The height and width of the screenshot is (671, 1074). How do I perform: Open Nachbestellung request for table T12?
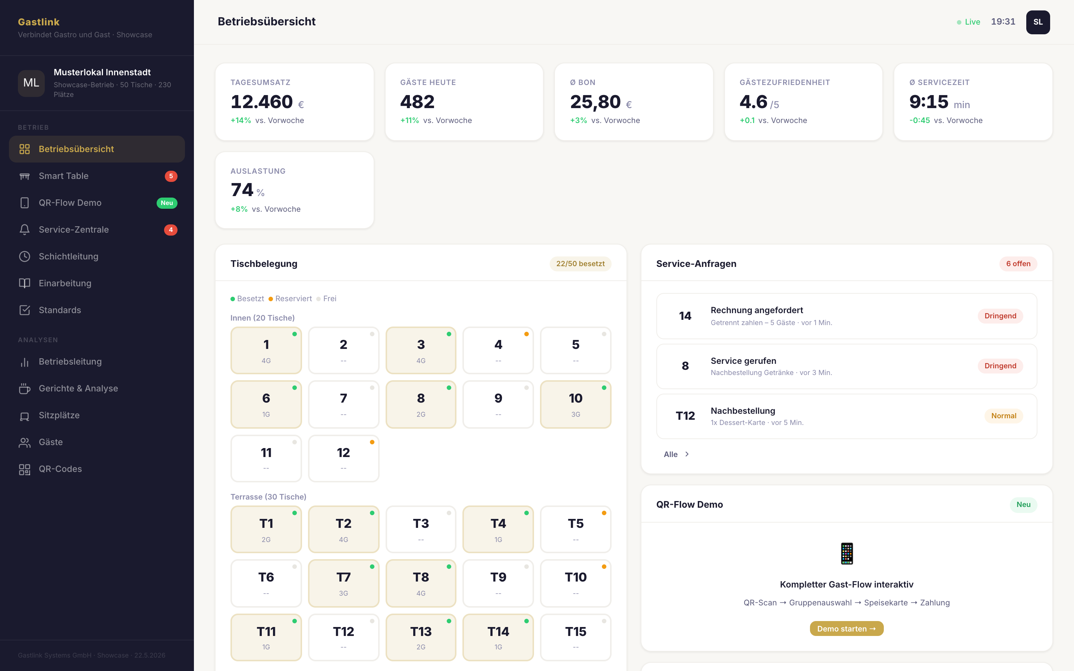846,416
